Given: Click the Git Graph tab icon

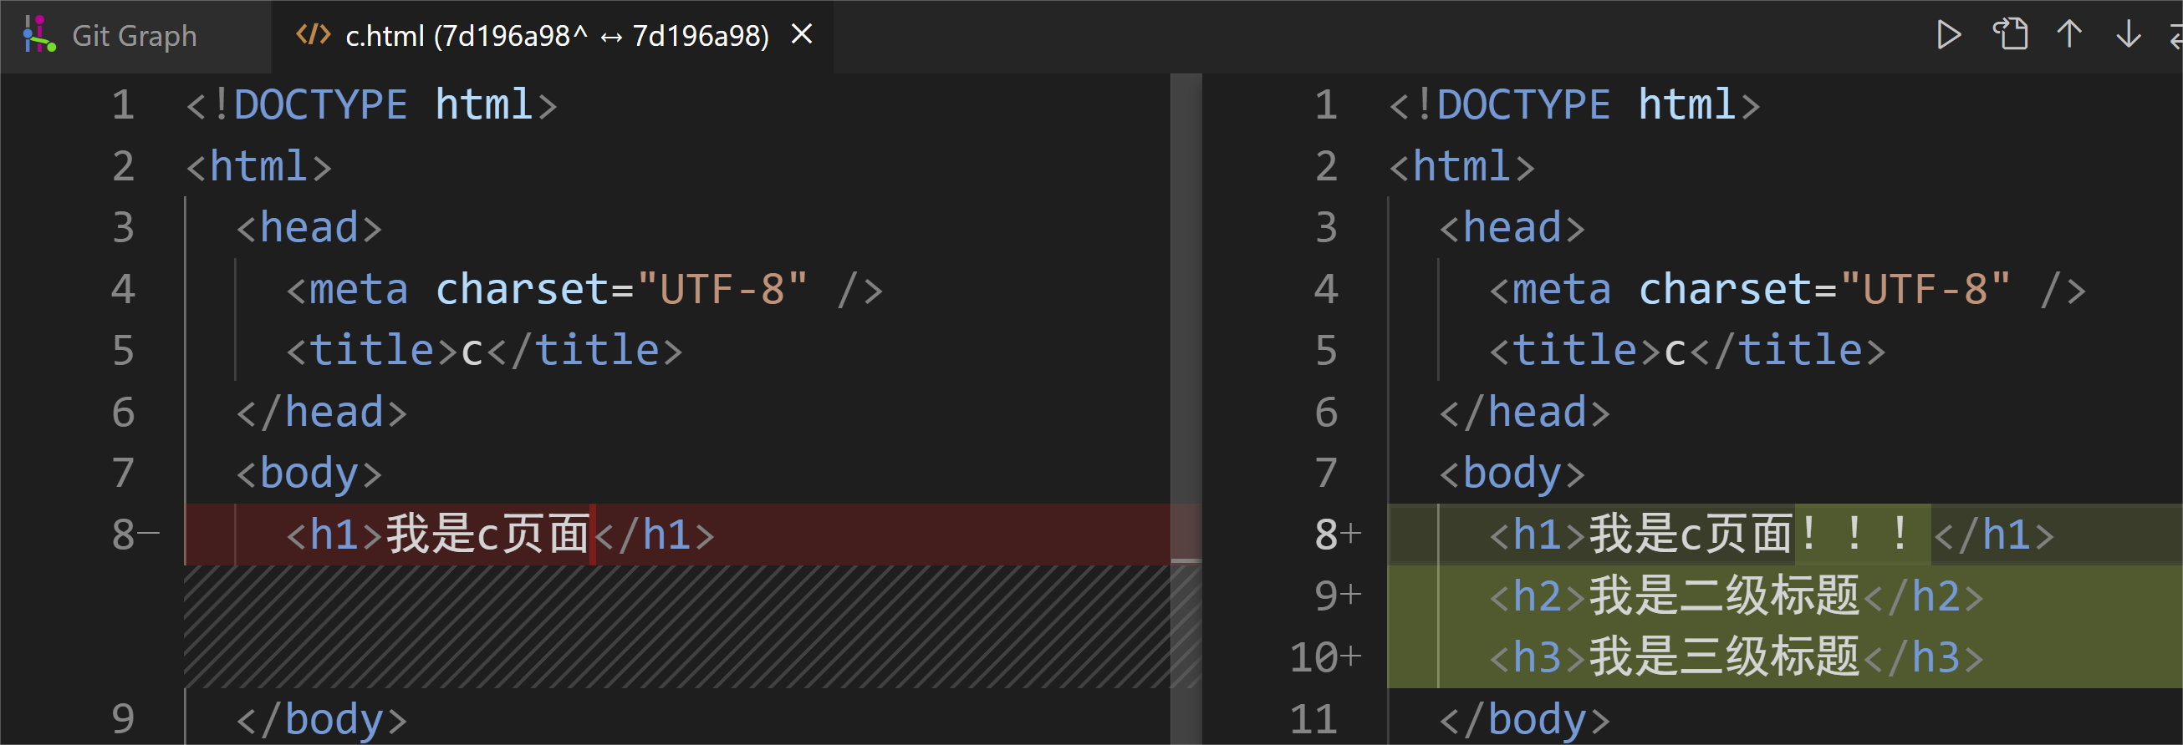Looking at the screenshot, I should coord(39,36).
